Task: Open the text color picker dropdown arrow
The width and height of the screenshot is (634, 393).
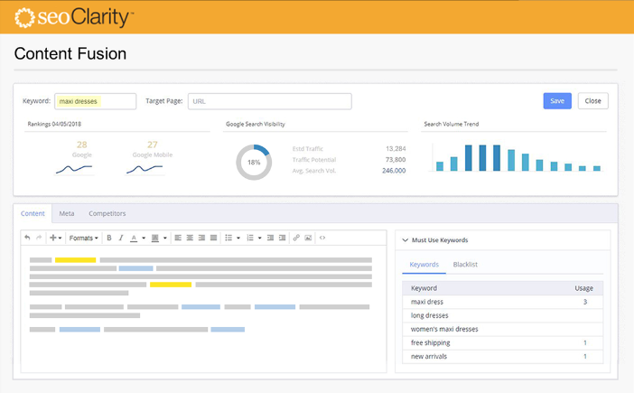Action: point(143,238)
